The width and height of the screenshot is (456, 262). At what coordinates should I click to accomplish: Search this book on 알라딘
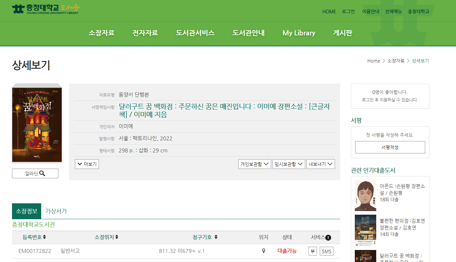coord(35,173)
